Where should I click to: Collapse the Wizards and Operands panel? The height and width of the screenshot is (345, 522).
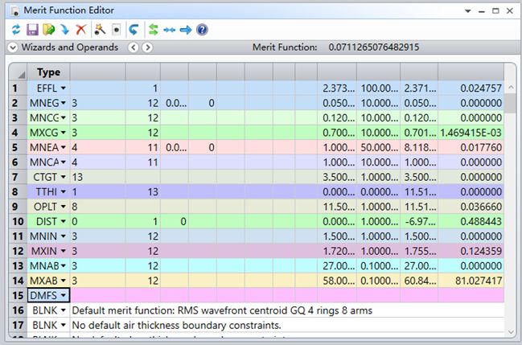click(x=12, y=47)
